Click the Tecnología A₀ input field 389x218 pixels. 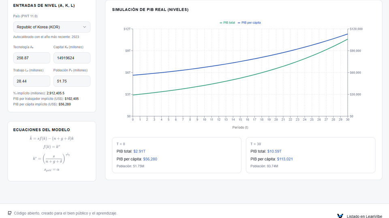pyautogui.click(x=32, y=58)
